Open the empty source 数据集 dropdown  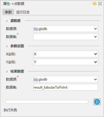(66, 37)
